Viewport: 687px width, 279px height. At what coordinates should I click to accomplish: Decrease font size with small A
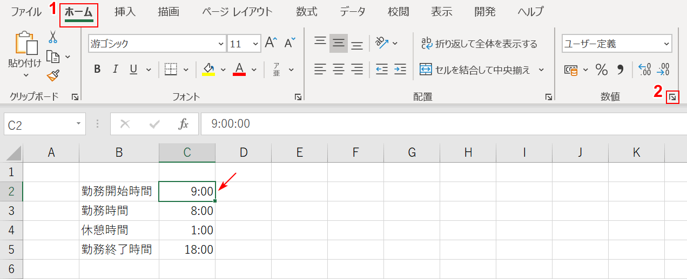pos(290,44)
